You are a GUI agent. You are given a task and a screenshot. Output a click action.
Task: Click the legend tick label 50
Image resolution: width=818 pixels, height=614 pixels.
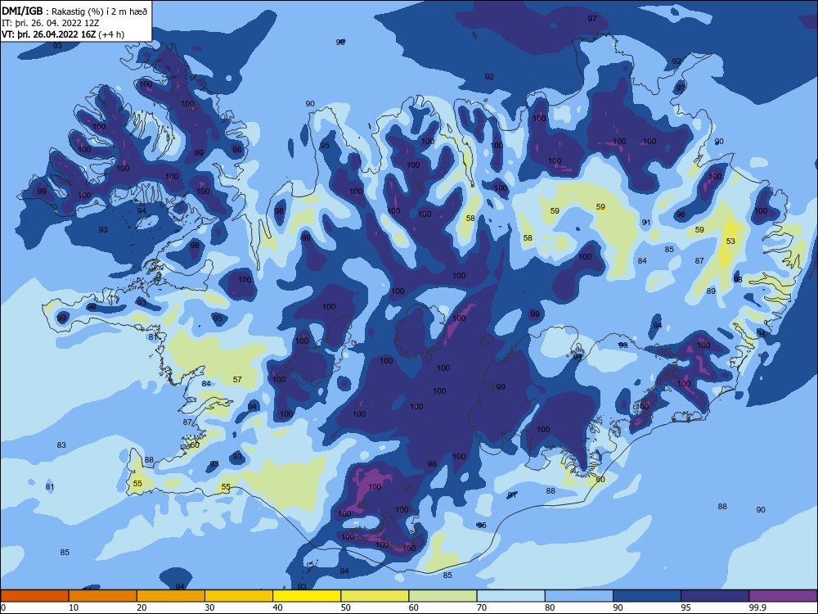[x=345, y=607]
